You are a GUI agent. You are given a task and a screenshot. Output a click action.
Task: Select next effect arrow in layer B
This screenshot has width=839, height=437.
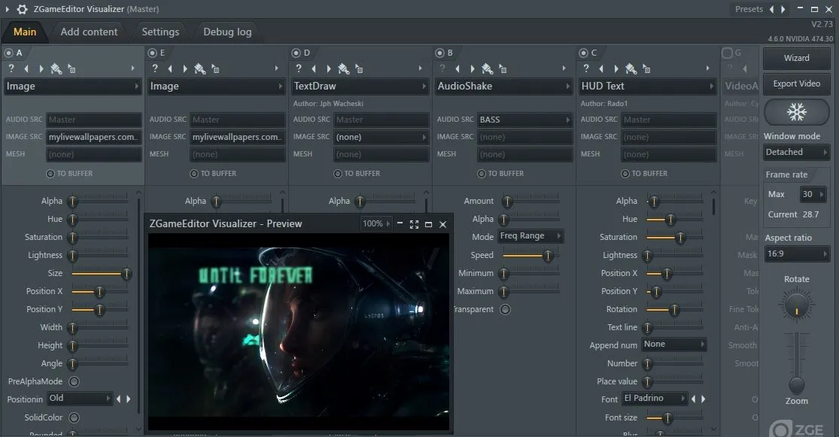click(x=473, y=68)
